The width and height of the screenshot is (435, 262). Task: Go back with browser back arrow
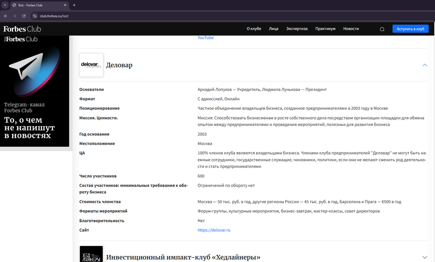click(x=5, y=16)
